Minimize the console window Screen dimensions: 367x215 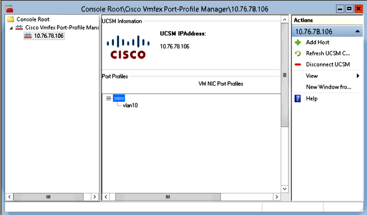[x=340, y=9]
